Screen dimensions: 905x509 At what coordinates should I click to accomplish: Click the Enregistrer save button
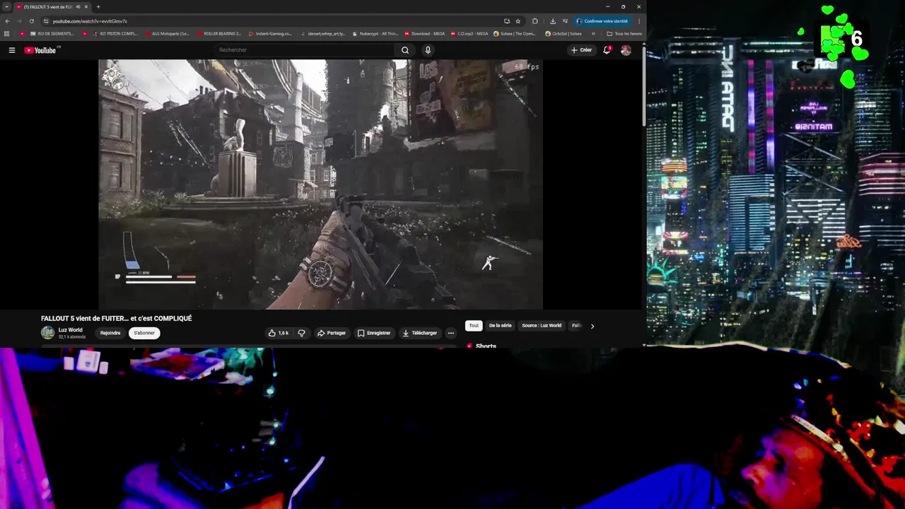(x=374, y=333)
